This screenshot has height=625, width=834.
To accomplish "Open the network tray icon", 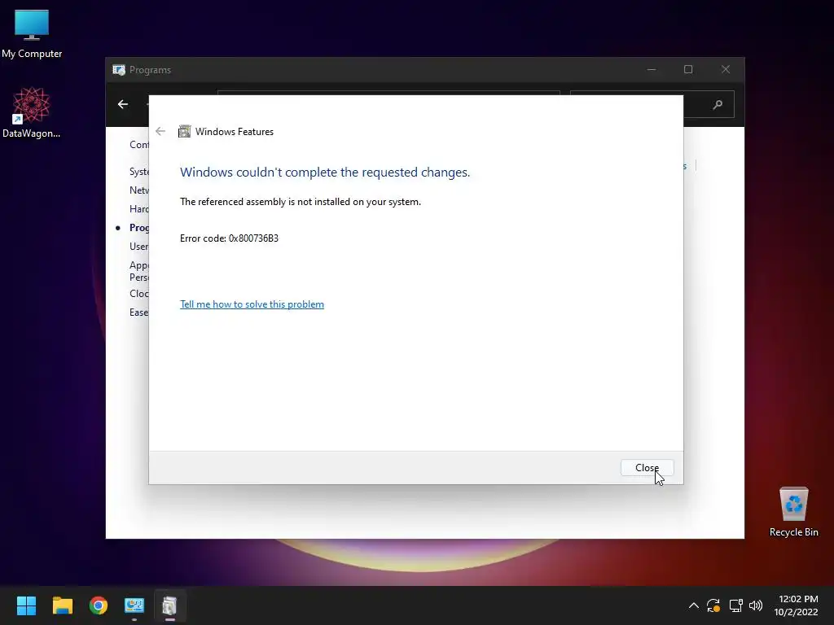I will click(735, 605).
